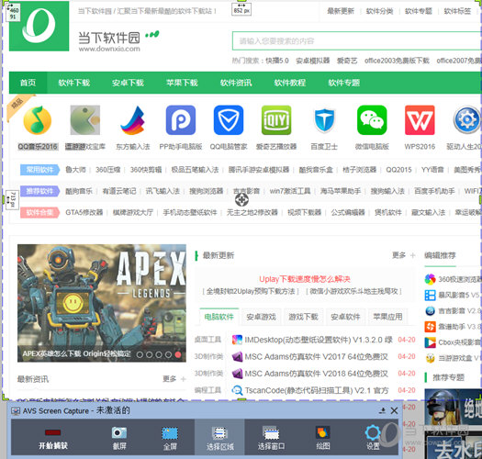Click the move crosshair in capture area

(x=241, y=200)
